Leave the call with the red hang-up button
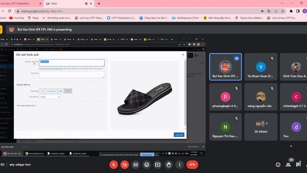This screenshot has width=307, height=173. click(192, 165)
